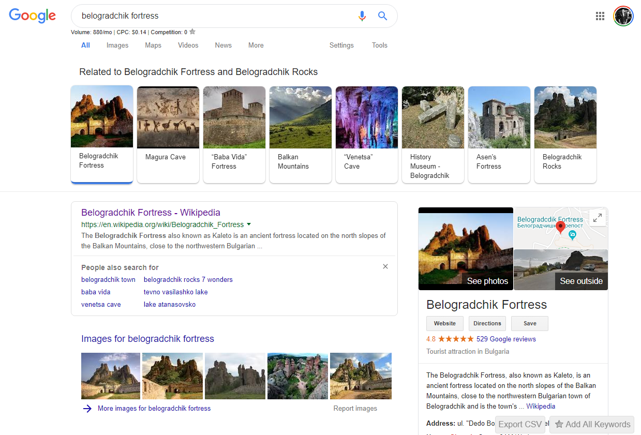Open the third image result thumbnail
The height and width of the screenshot is (435, 641).
[235, 376]
